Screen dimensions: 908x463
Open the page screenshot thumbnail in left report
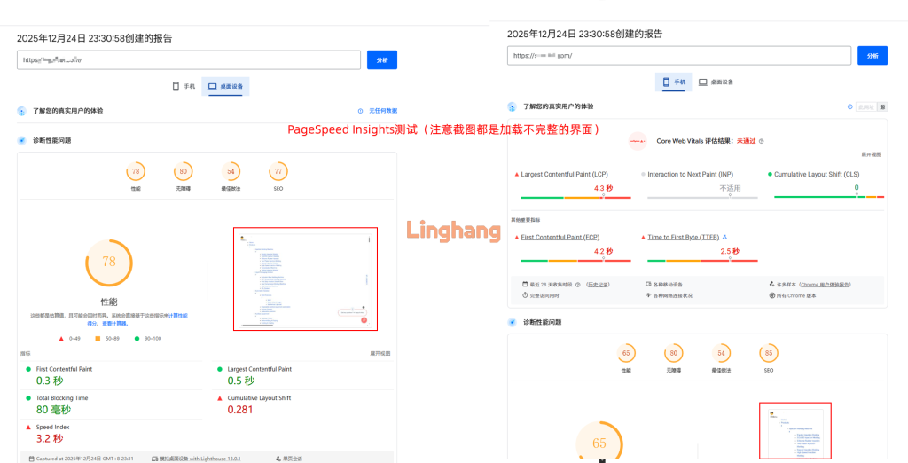pyautogui.click(x=305, y=279)
